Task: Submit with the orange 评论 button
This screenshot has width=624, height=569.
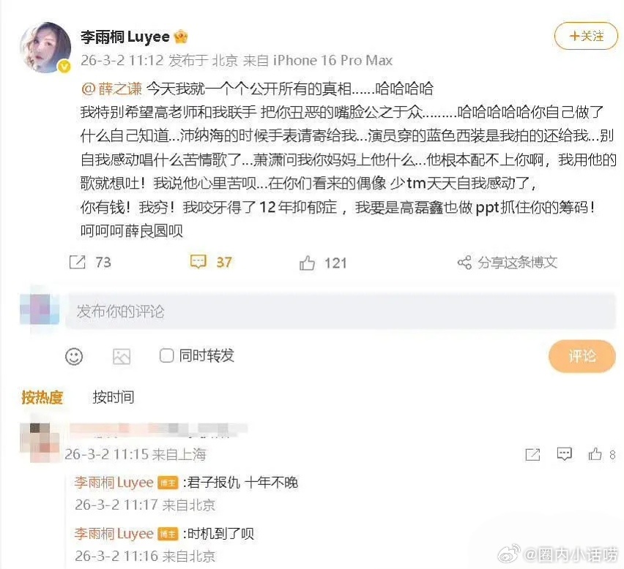Action: pos(582,356)
